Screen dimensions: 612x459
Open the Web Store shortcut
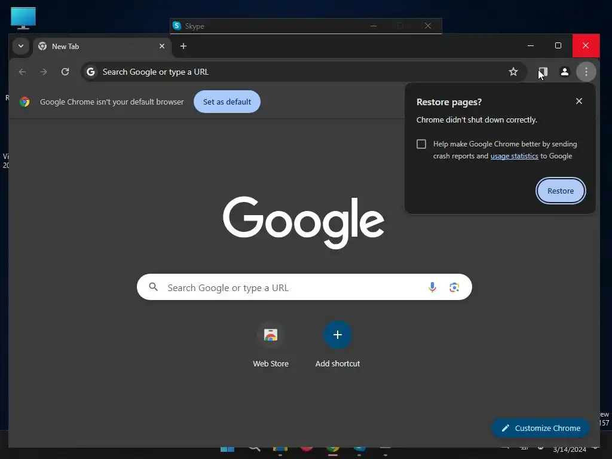271,344
